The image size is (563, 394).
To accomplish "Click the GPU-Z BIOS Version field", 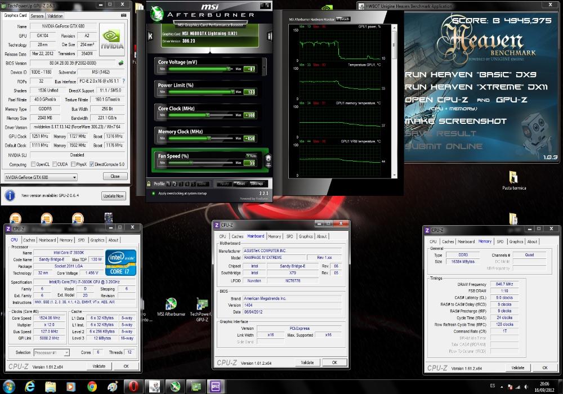I will pos(74,63).
